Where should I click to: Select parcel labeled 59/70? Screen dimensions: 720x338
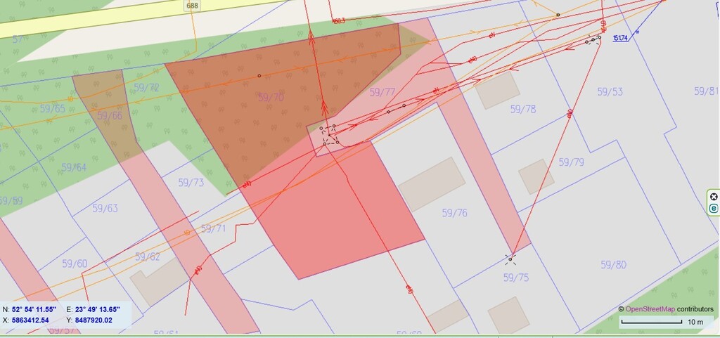(x=271, y=98)
